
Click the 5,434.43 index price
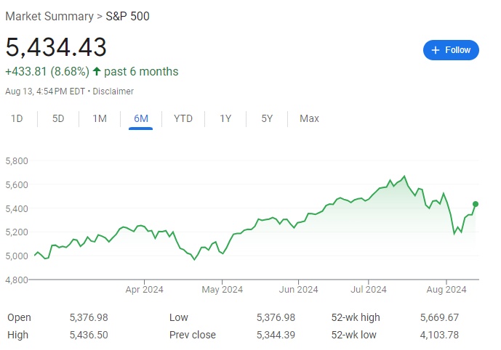[56, 47]
